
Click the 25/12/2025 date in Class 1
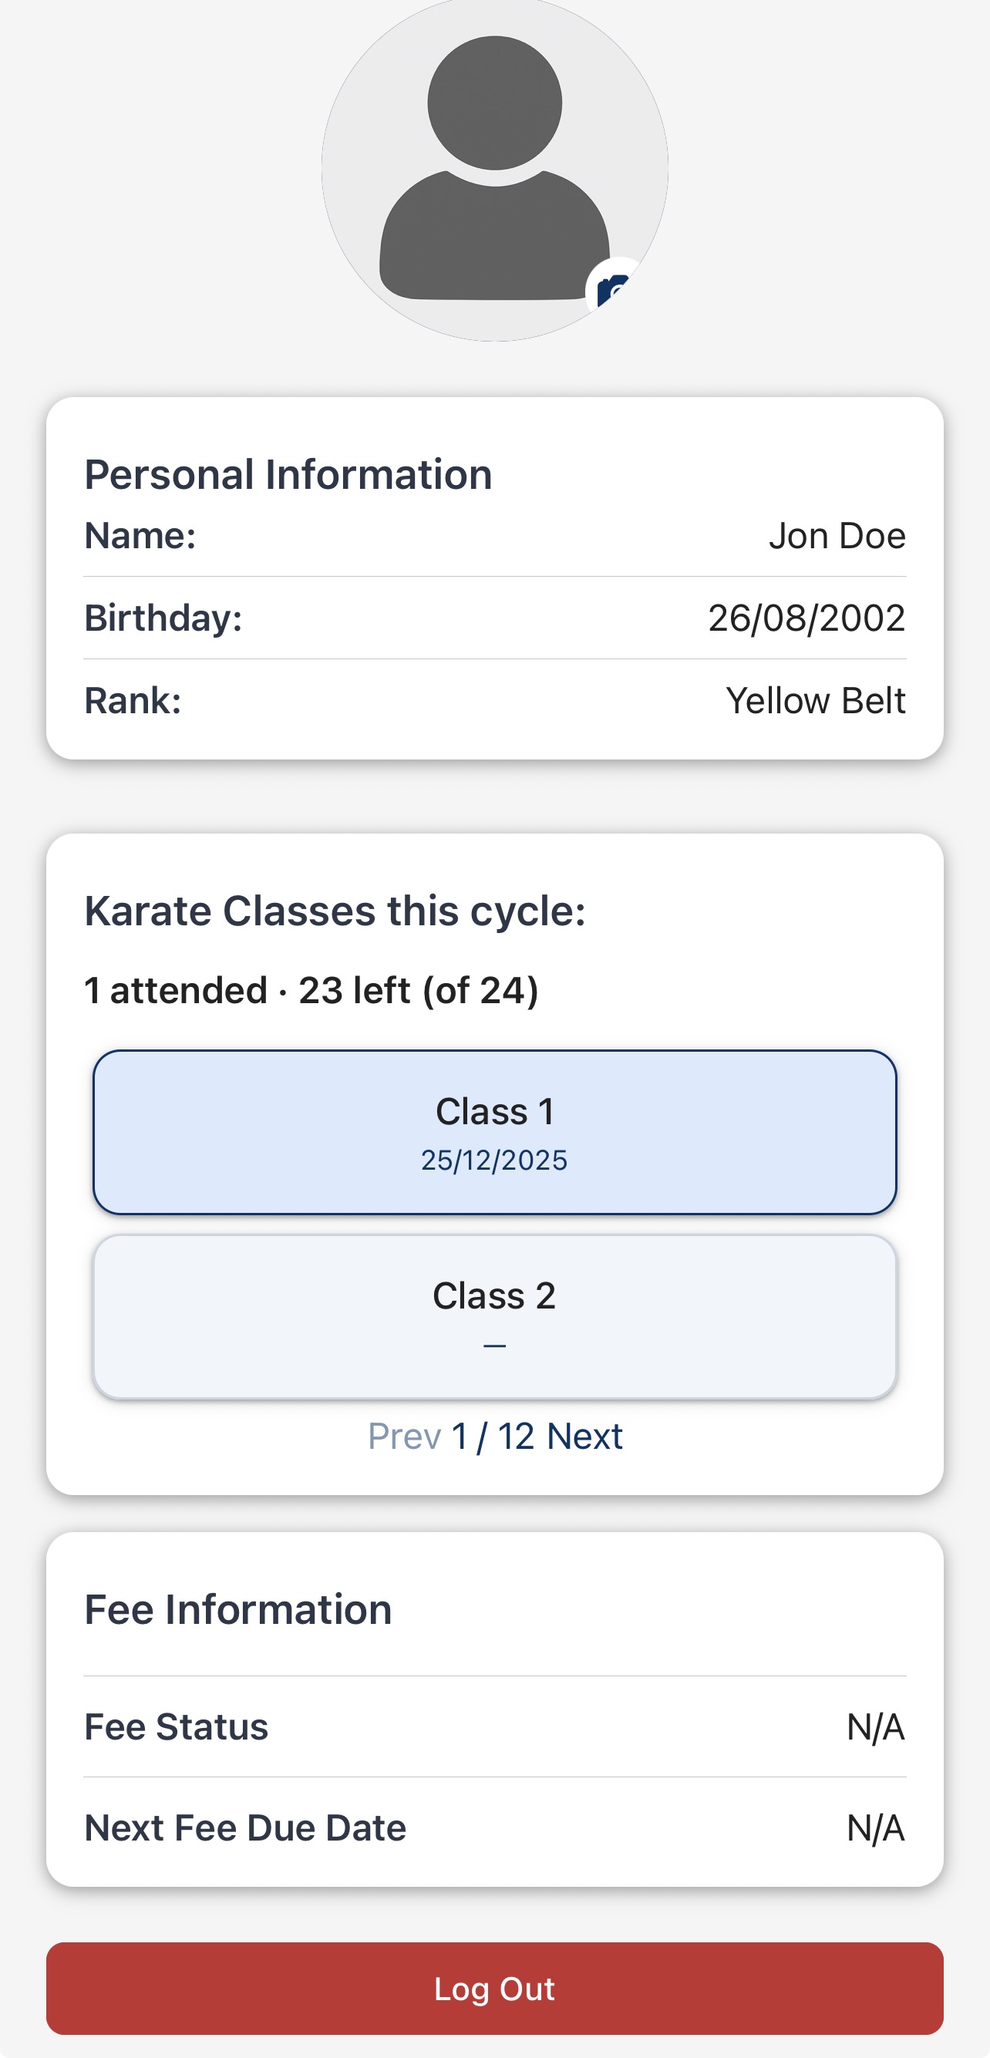click(494, 1160)
